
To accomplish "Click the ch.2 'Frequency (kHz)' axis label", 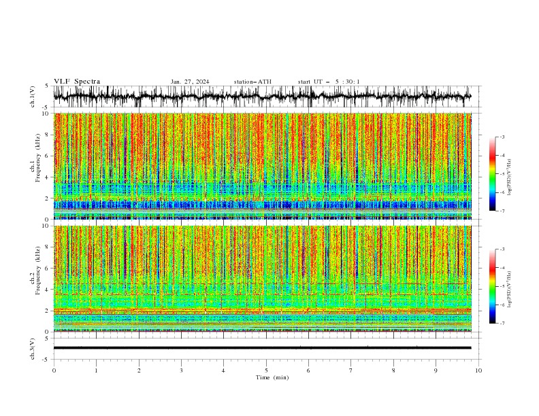I will coord(38,270).
